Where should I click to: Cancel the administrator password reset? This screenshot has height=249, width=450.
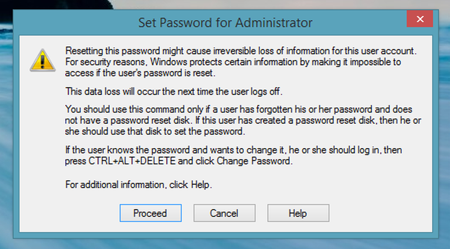(x=224, y=213)
